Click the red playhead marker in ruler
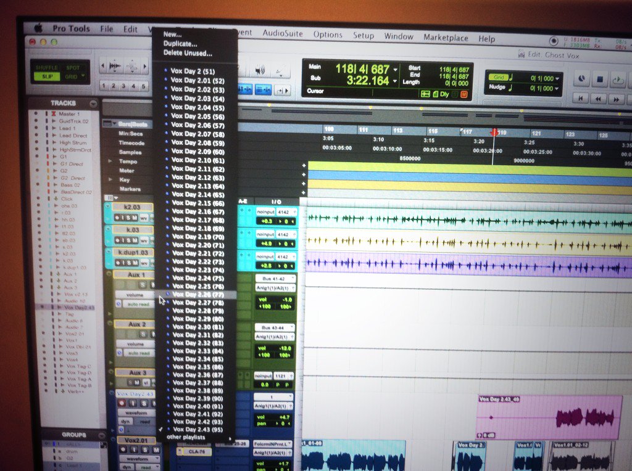 (x=494, y=132)
